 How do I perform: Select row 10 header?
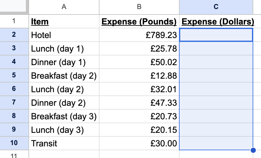point(14,143)
